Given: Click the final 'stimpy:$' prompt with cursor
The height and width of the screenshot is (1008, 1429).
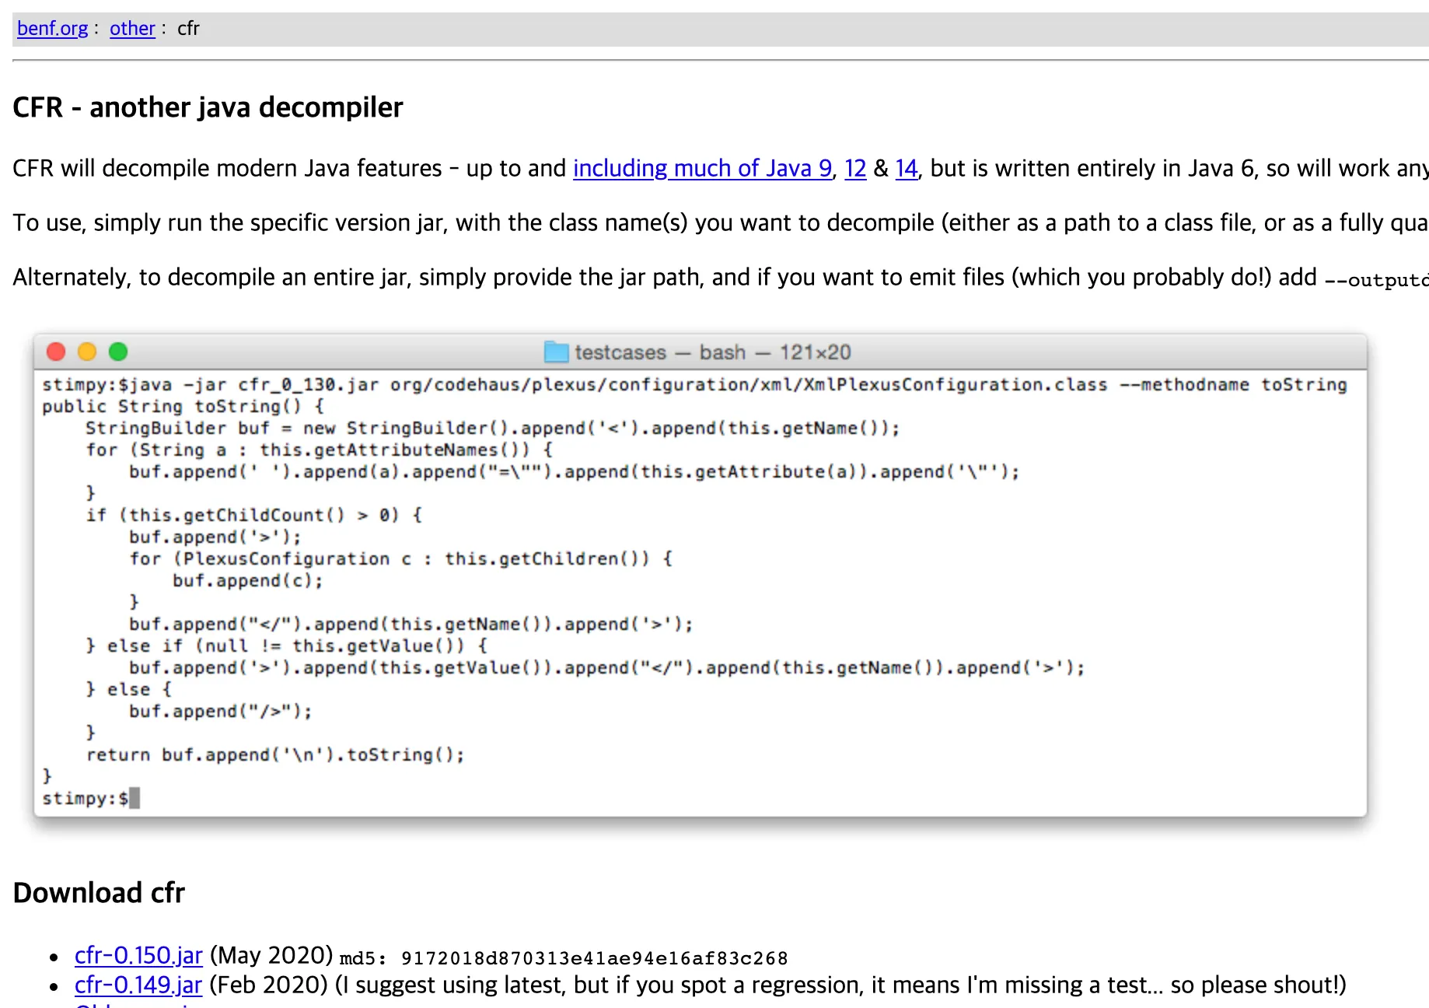Looking at the screenshot, I should [x=90, y=798].
